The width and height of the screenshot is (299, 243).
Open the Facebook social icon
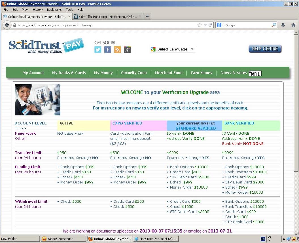tap(108, 50)
